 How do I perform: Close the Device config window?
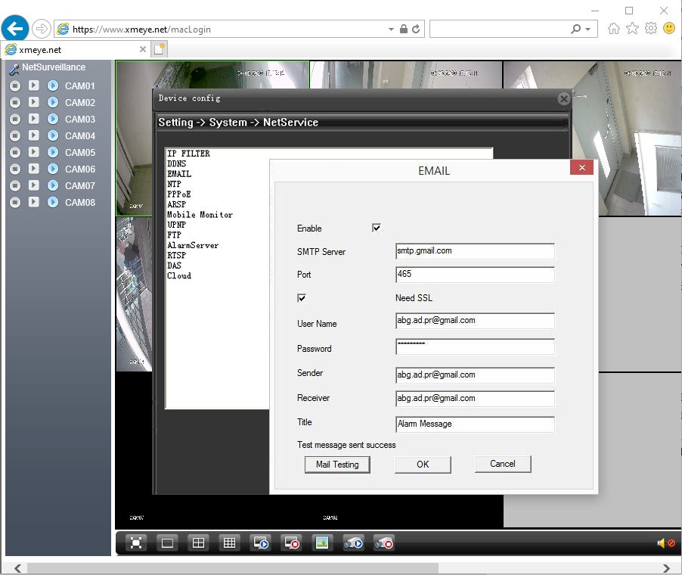click(x=564, y=99)
